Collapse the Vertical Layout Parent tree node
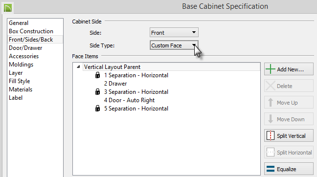The height and width of the screenshot is (177, 317). (x=78, y=66)
